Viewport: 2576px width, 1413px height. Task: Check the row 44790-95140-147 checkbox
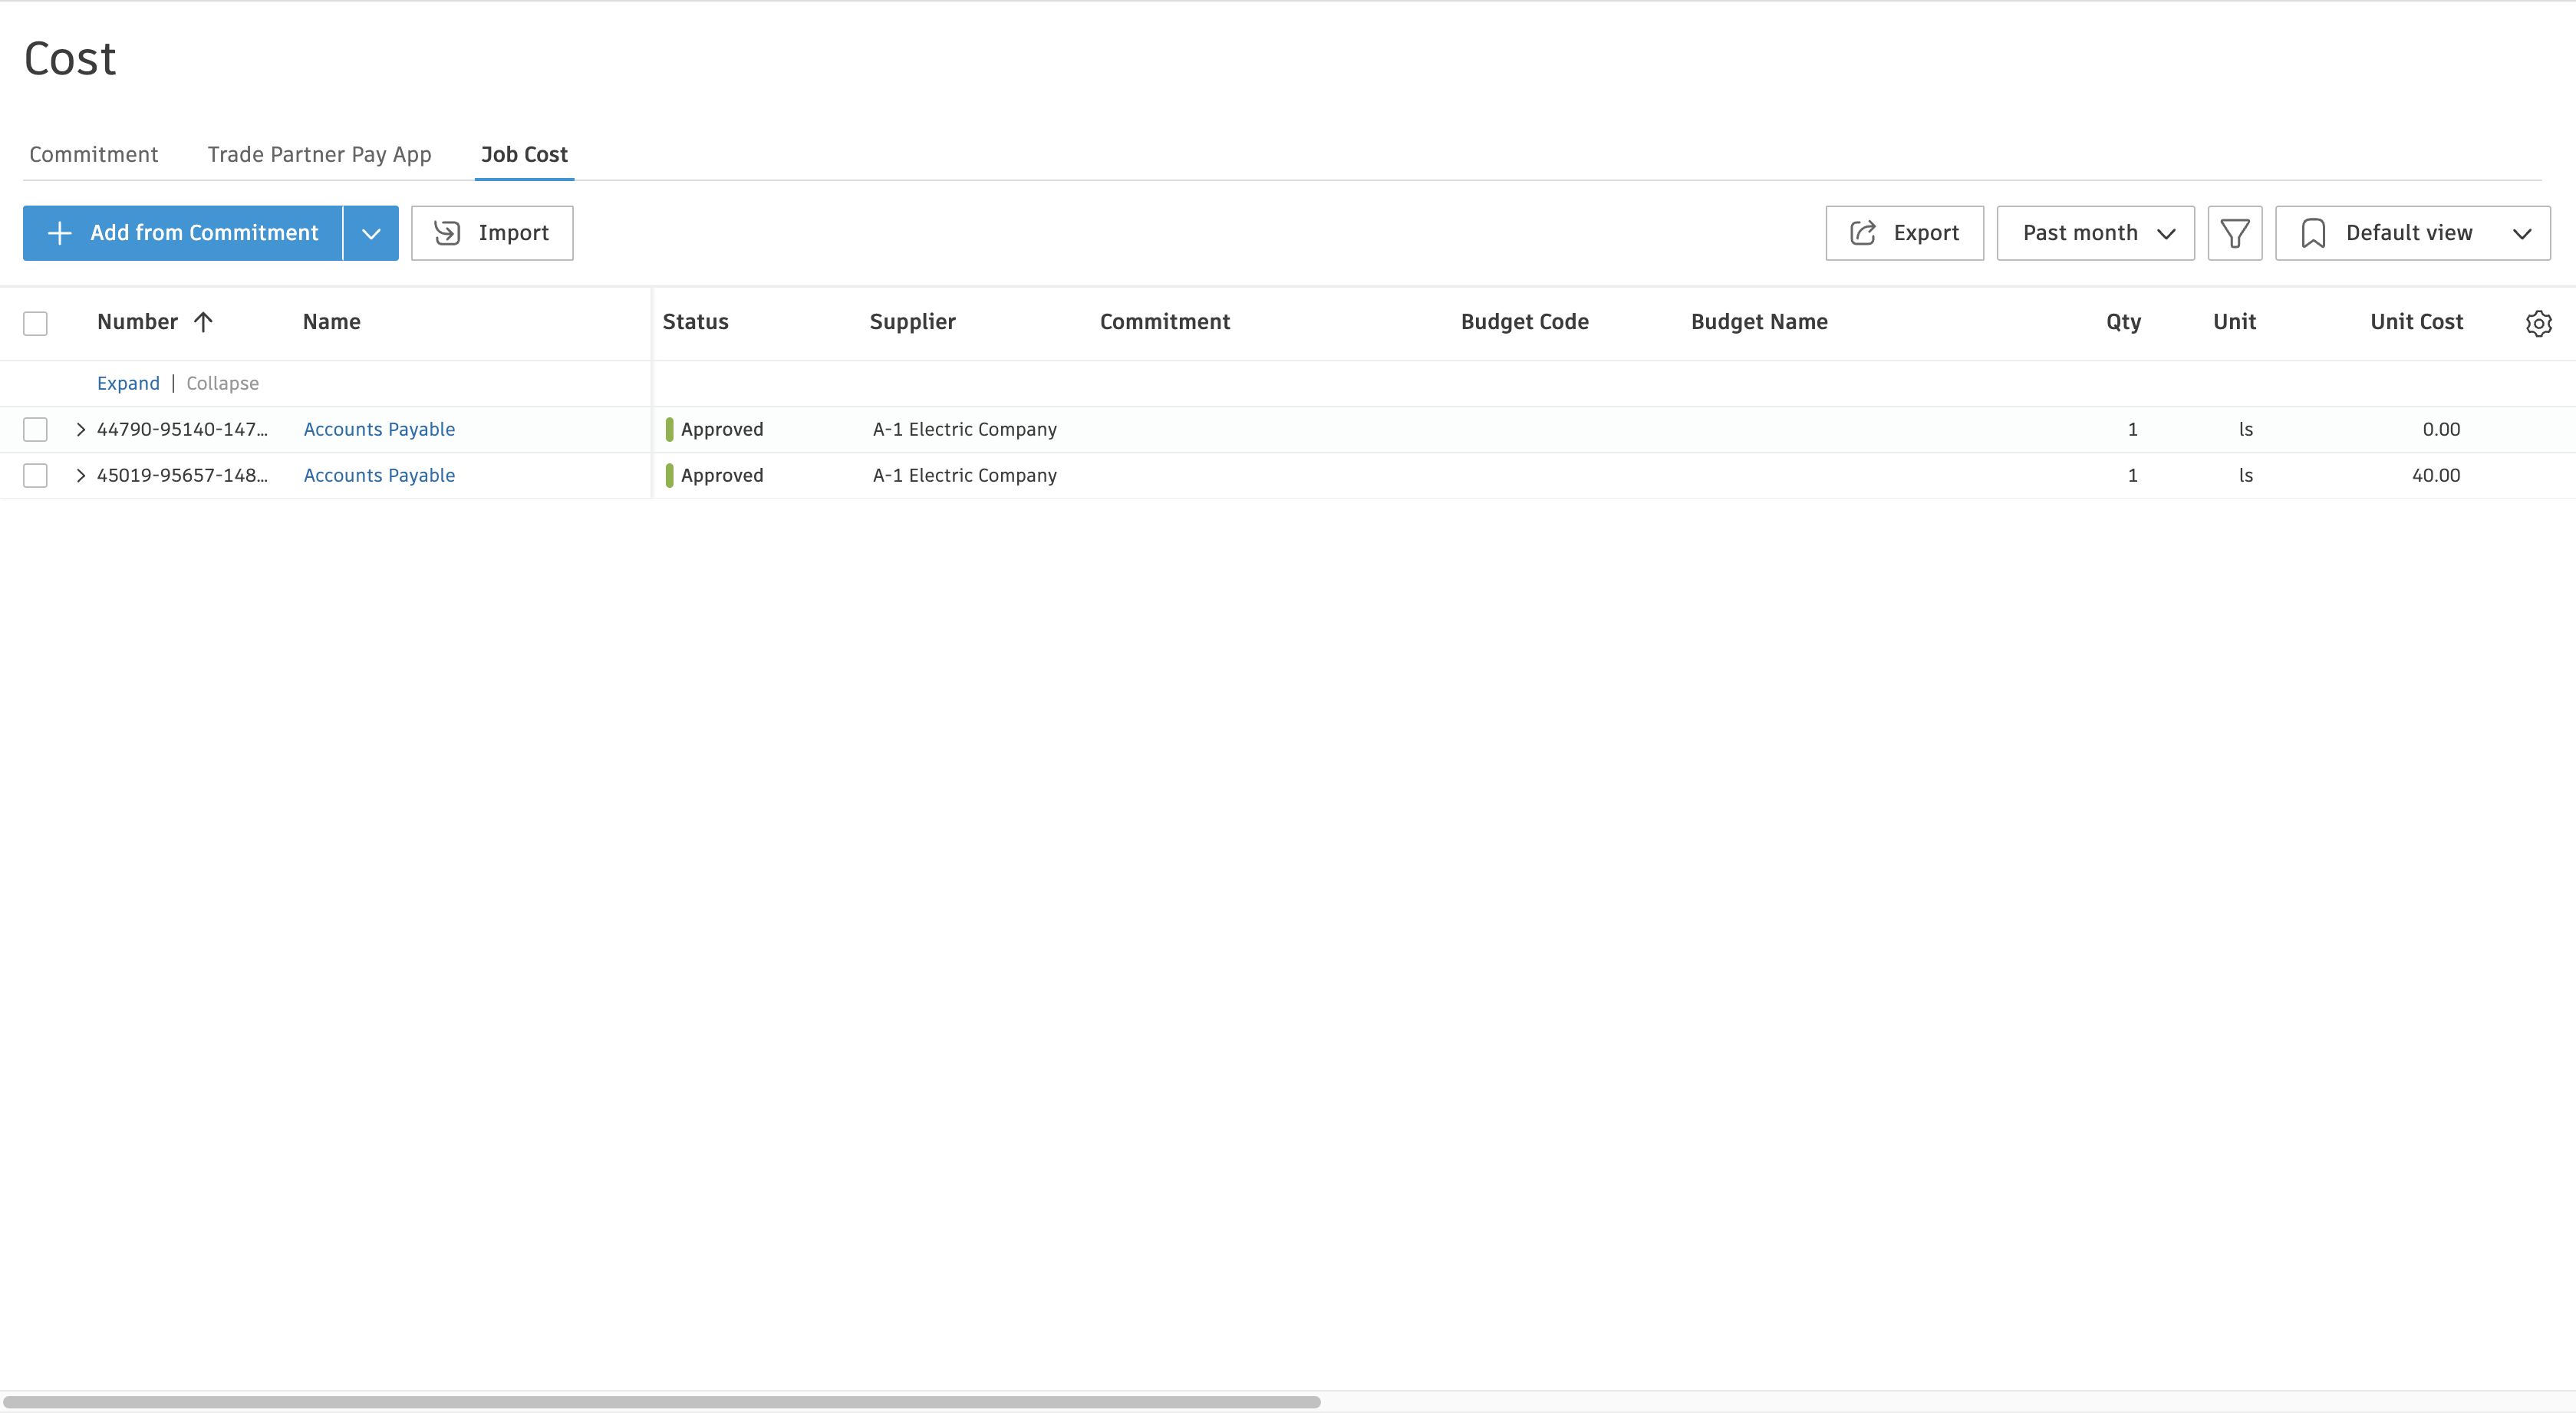(35, 429)
